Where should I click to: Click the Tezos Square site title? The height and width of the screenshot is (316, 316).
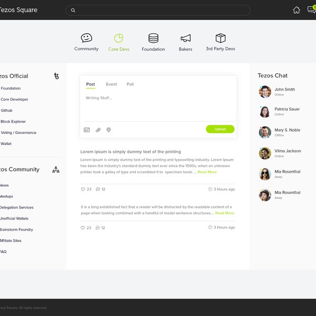click(x=18, y=10)
